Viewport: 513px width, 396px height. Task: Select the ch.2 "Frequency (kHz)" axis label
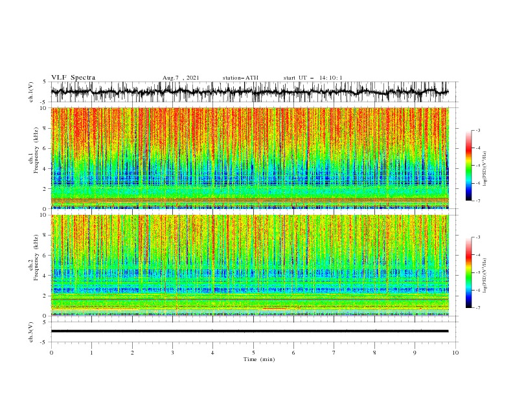coord(36,258)
